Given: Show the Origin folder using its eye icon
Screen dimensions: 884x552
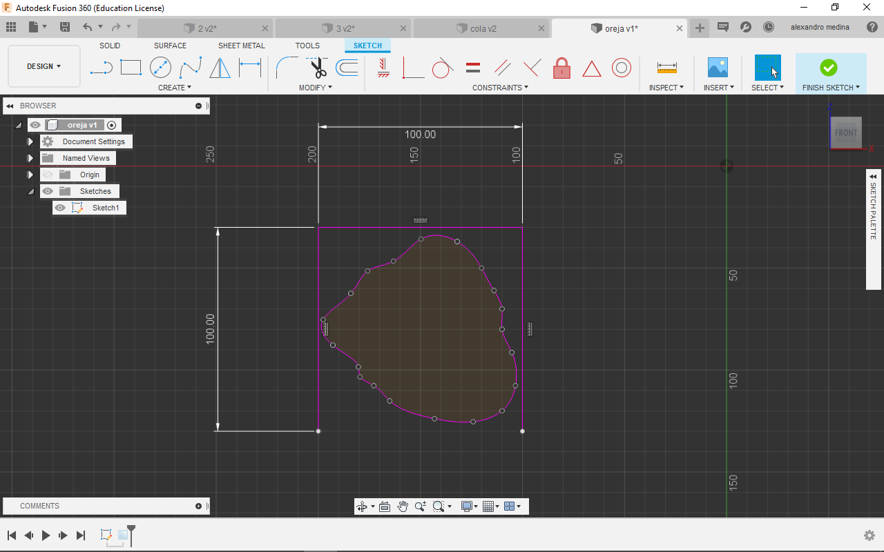Looking at the screenshot, I should [48, 175].
